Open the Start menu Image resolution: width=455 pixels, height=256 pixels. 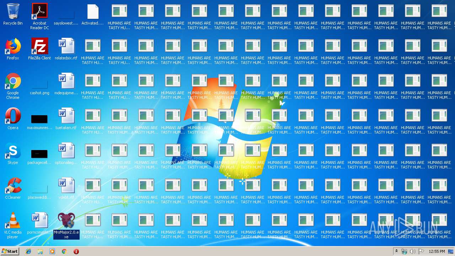pyautogui.click(x=10, y=251)
